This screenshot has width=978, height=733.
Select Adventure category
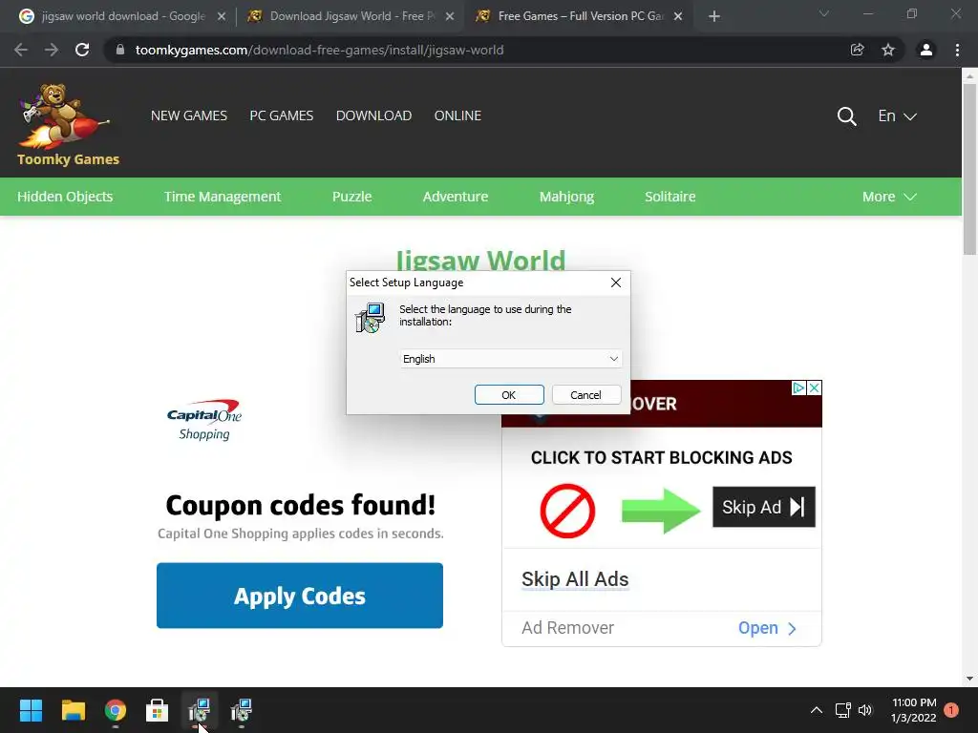[456, 197]
